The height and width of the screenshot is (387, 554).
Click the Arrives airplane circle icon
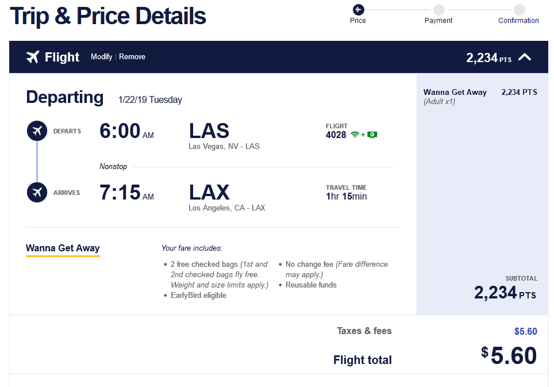pyautogui.click(x=37, y=192)
